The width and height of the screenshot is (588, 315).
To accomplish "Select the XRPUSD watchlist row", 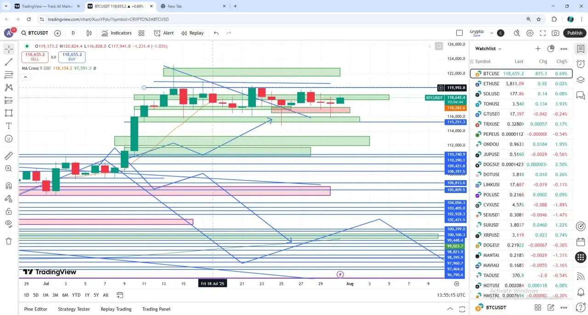I will (521, 235).
